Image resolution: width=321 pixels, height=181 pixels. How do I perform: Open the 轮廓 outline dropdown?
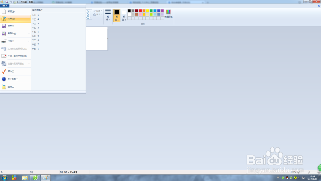(98, 11)
